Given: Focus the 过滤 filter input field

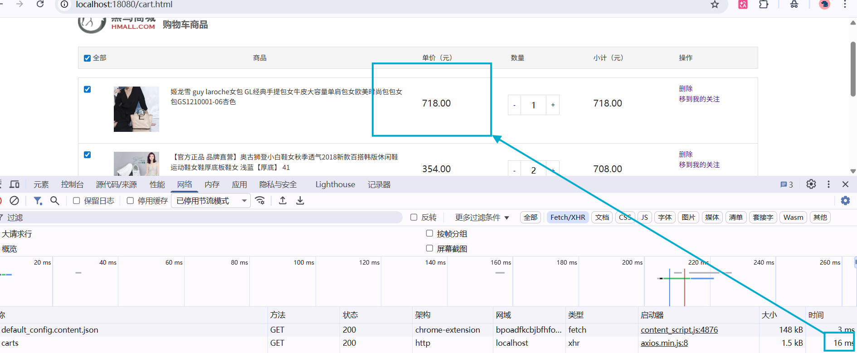Looking at the screenshot, I should (202, 218).
